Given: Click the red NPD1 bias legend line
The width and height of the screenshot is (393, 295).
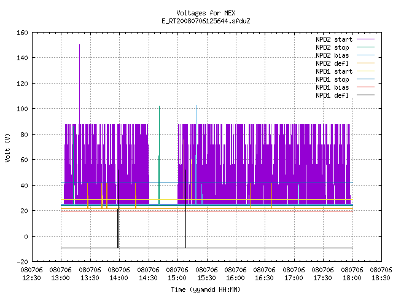Looking at the screenshot, I should tap(365, 87).
